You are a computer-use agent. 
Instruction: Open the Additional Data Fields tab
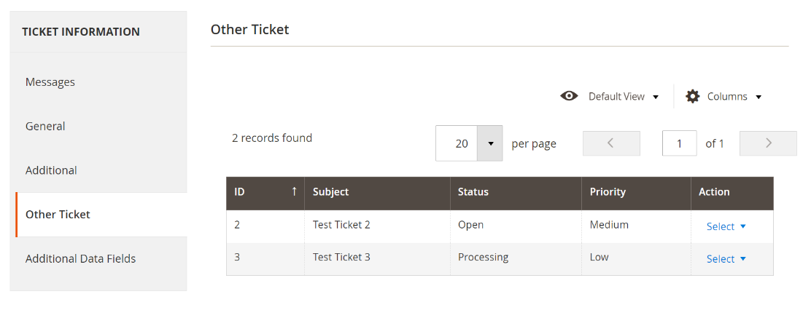click(80, 258)
